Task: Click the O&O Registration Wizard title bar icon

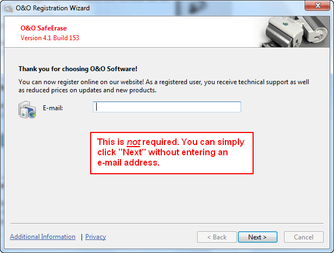Action: [x=9, y=8]
